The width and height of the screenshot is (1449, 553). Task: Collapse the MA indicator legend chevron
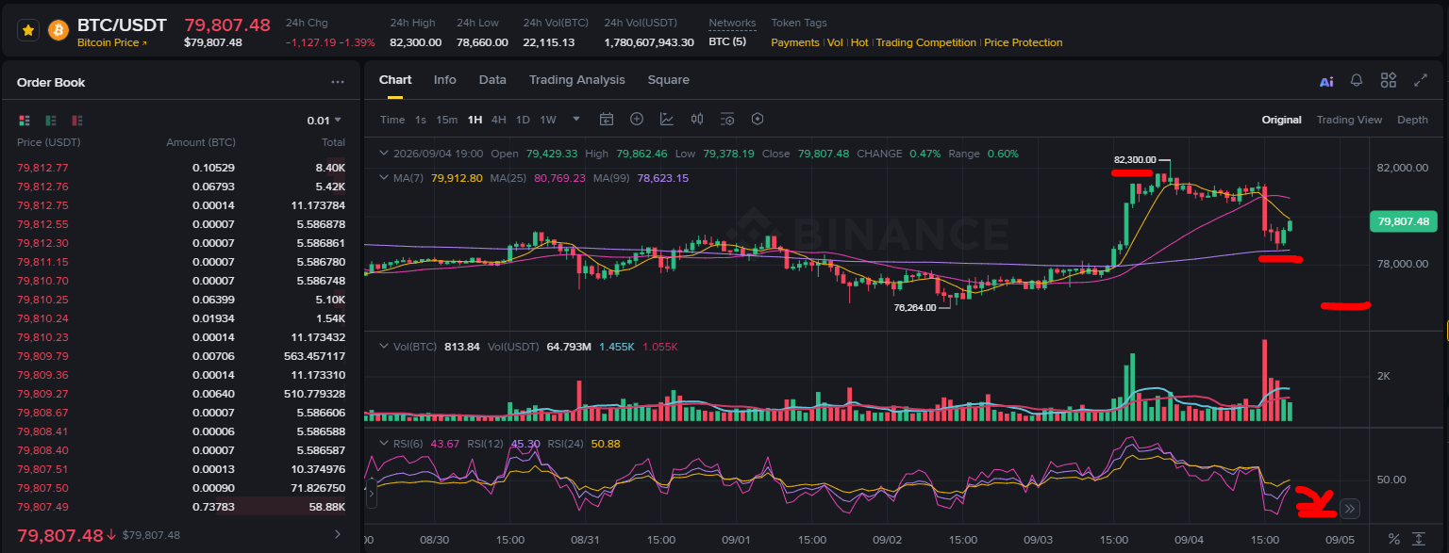[383, 177]
